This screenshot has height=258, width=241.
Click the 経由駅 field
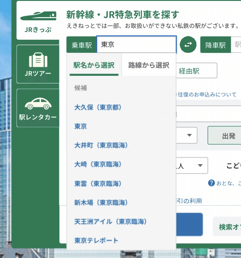coord(196,71)
